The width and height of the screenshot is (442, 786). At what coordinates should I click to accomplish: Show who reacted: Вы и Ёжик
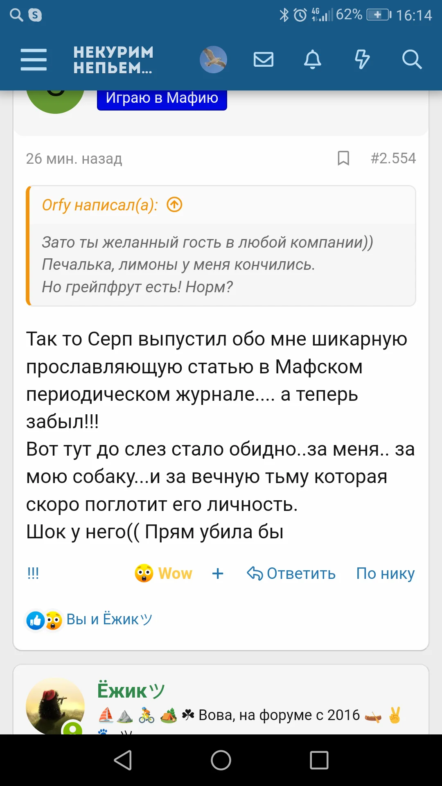(109, 619)
